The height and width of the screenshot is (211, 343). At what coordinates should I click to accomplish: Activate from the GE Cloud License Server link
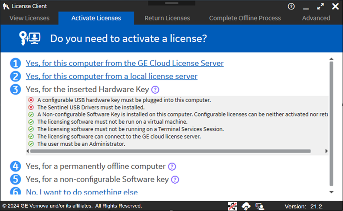[125, 63]
